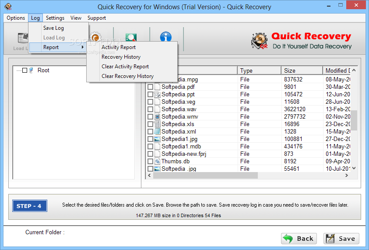The width and height of the screenshot is (369, 250).
Task: Click the scroll up arrow
Action: click(x=354, y=70)
